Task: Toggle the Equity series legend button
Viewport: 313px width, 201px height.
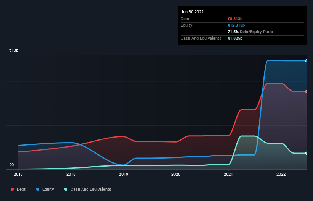Action: [x=45, y=190]
